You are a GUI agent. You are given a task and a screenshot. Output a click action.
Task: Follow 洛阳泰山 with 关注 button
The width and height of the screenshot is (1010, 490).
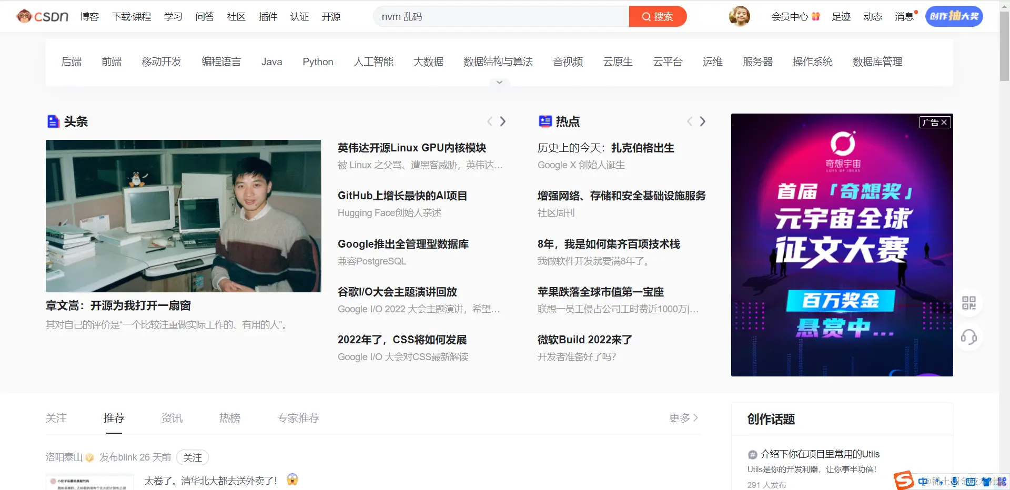[x=193, y=457]
